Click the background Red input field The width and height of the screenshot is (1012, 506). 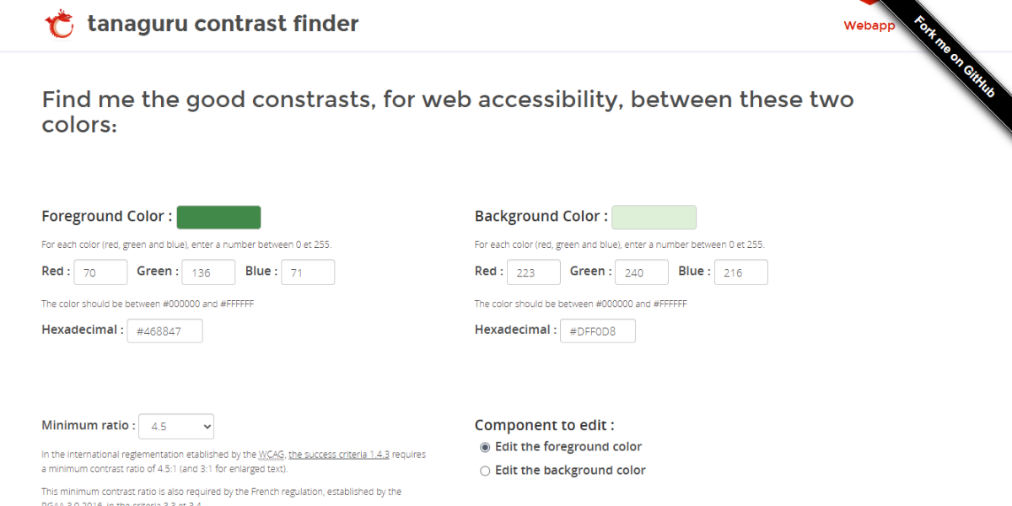click(x=534, y=272)
